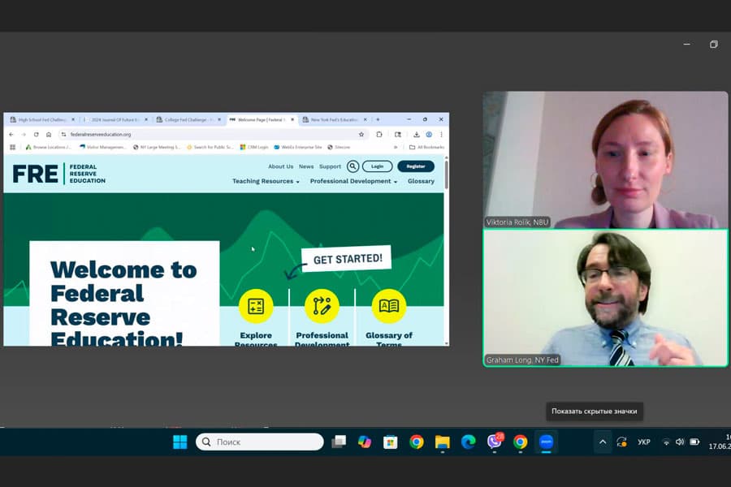Click the site info icon in address bar
The image size is (731, 487).
pos(64,134)
